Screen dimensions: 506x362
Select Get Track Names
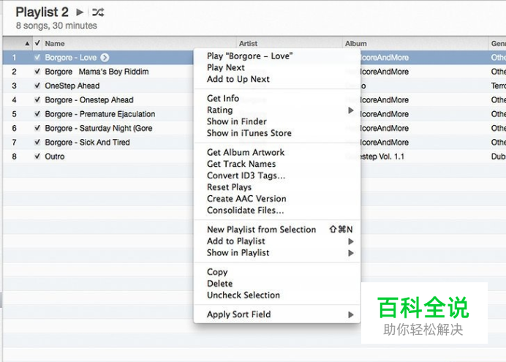click(x=277, y=164)
